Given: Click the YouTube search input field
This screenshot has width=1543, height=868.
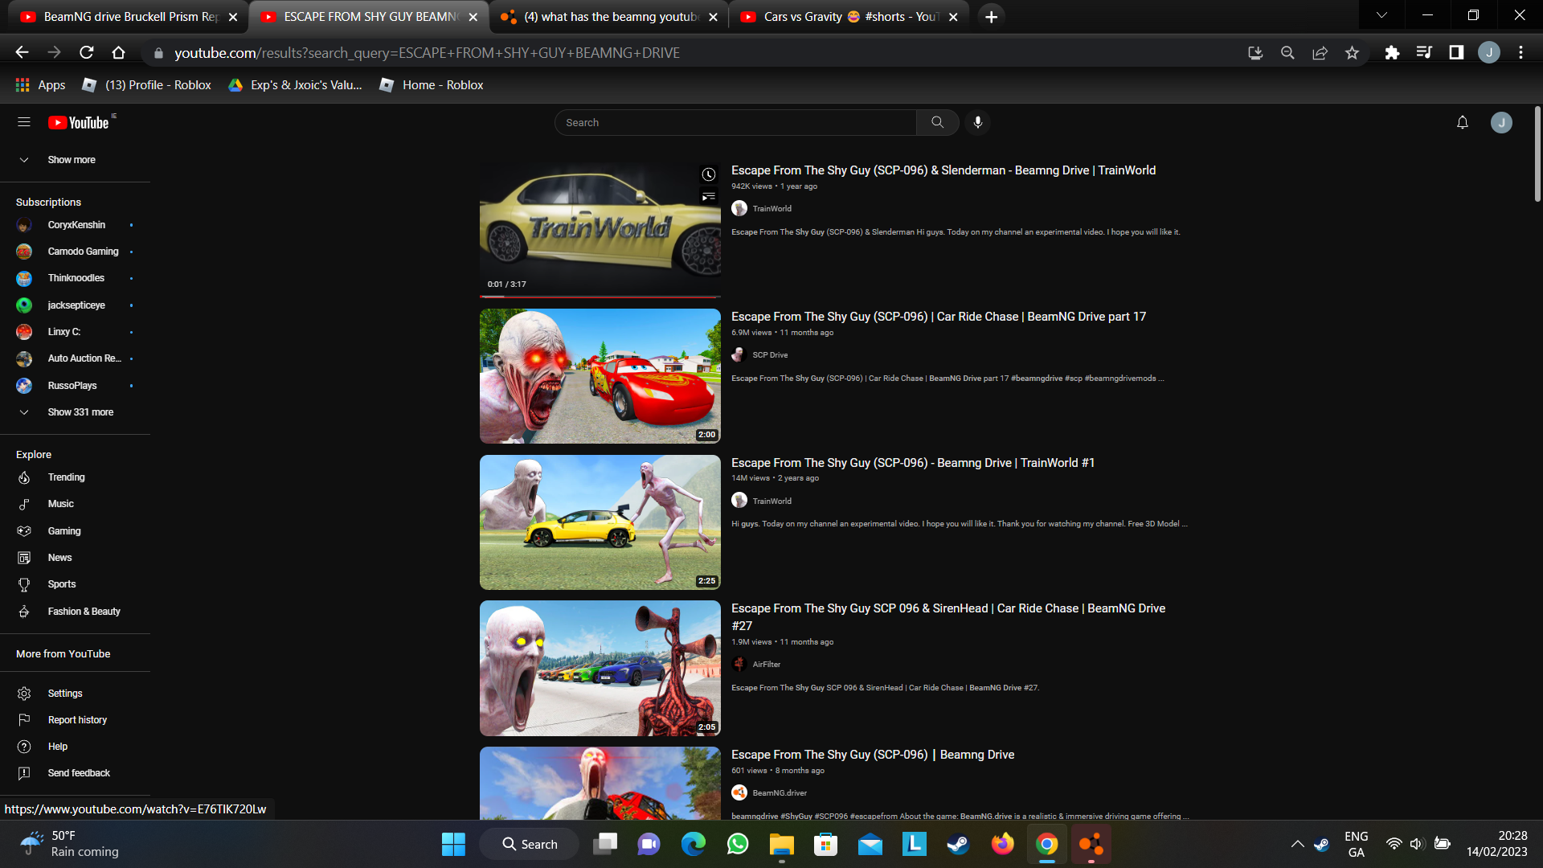Looking at the screenshot, I should tap(735, 122).
